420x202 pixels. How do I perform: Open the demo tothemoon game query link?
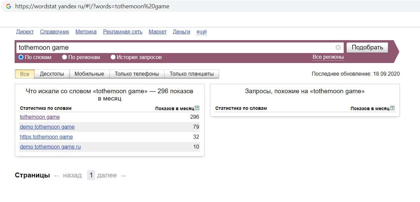pyautogui.click(x=47, y=127)
